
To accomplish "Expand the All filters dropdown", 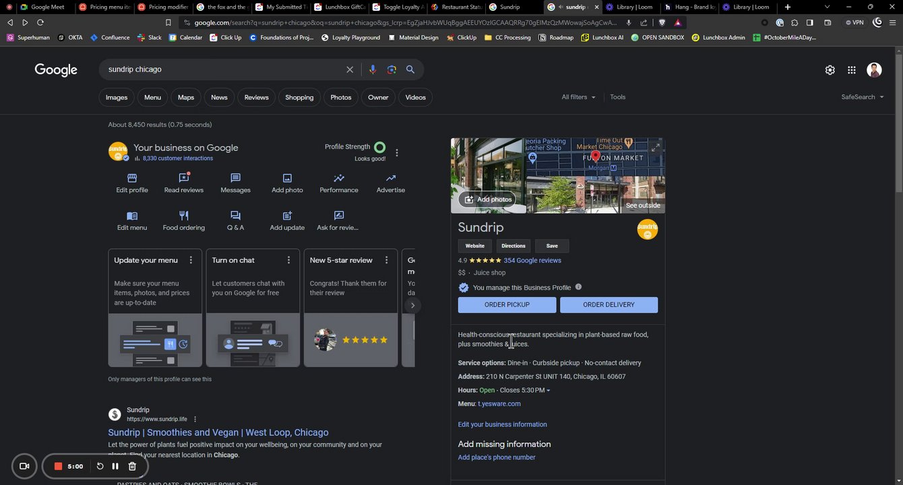I will (x=579, y=97).
